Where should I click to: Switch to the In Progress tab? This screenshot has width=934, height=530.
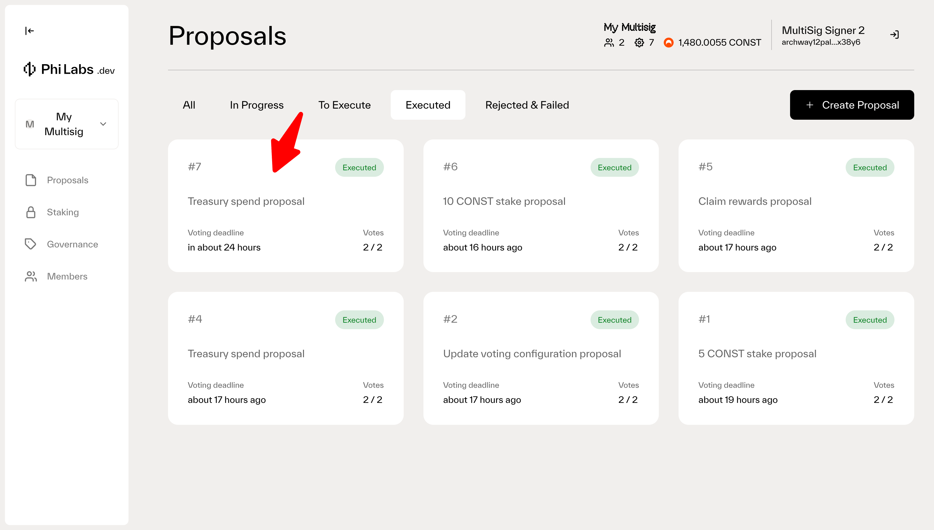pyautogui.click(x=257, y=105)
